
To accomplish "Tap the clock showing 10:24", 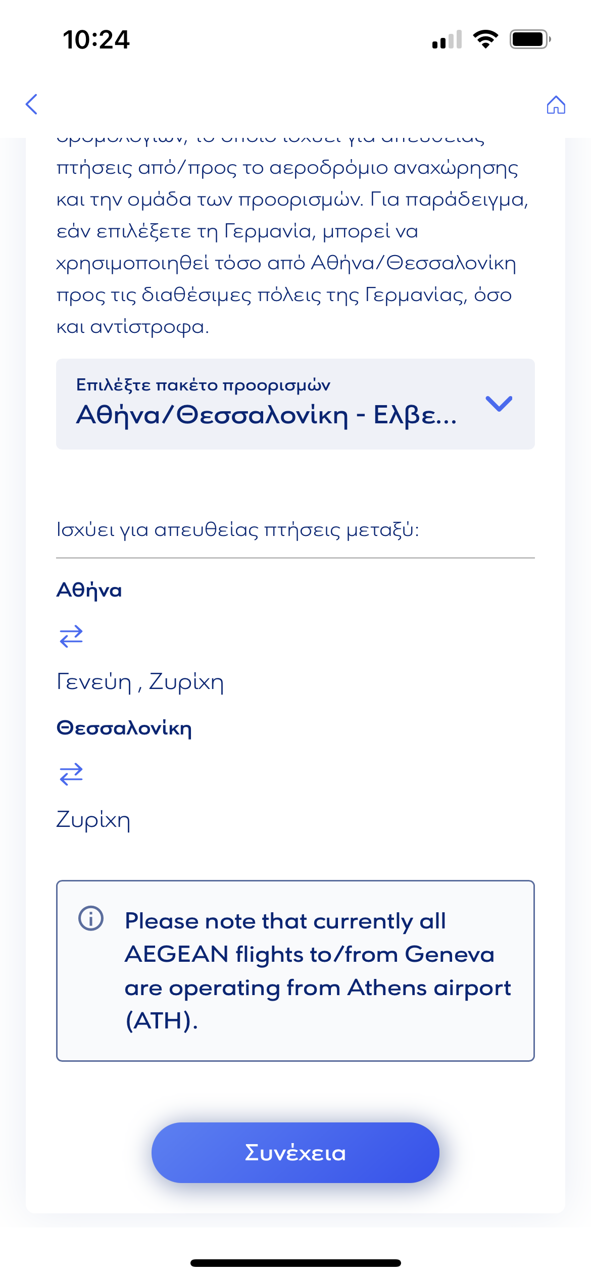I will pyautogui.click(x=96, y=39).
